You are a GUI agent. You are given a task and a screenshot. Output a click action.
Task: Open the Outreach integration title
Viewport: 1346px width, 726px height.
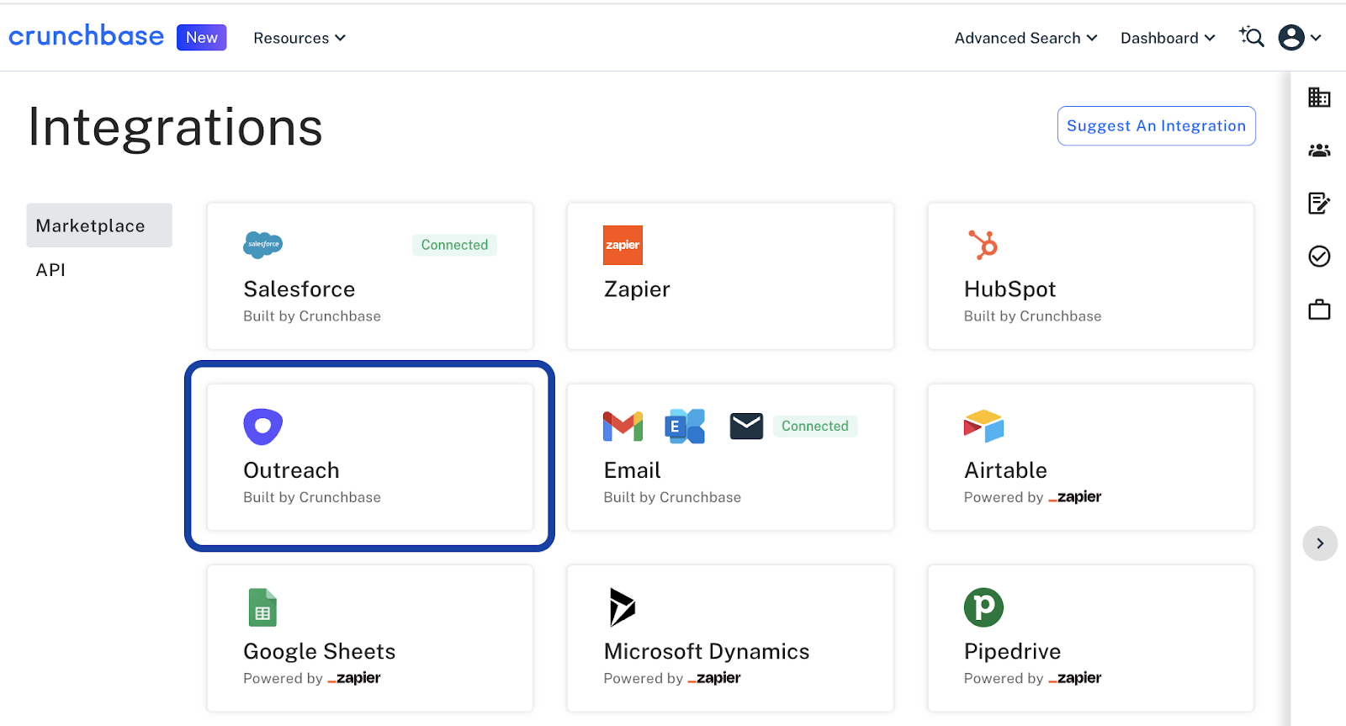pos(291,470)
